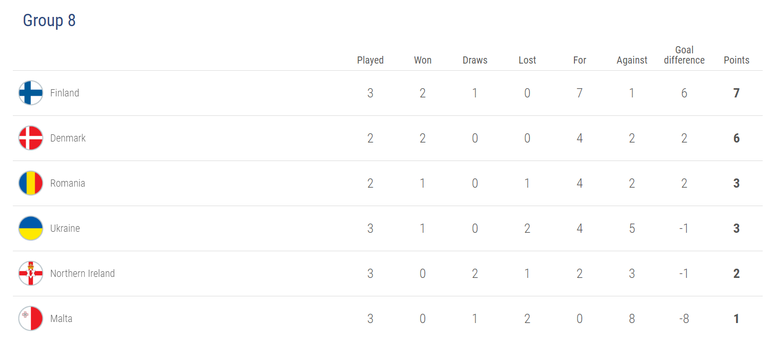Click Malta's goal difference of -8
This screenshot has height=342, width=775.
[684, 318]
